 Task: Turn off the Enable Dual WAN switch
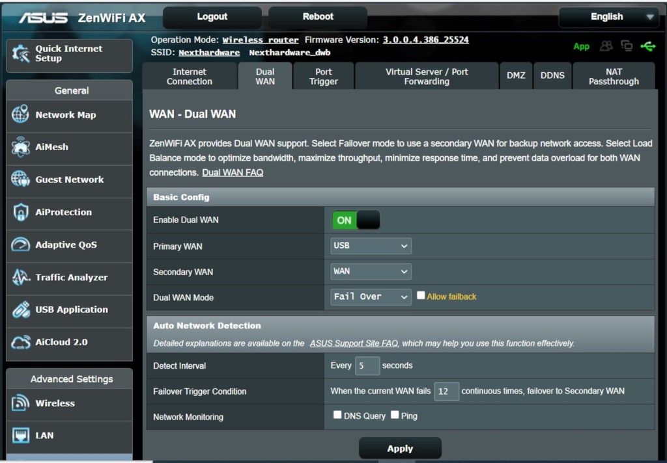point(356,220)
